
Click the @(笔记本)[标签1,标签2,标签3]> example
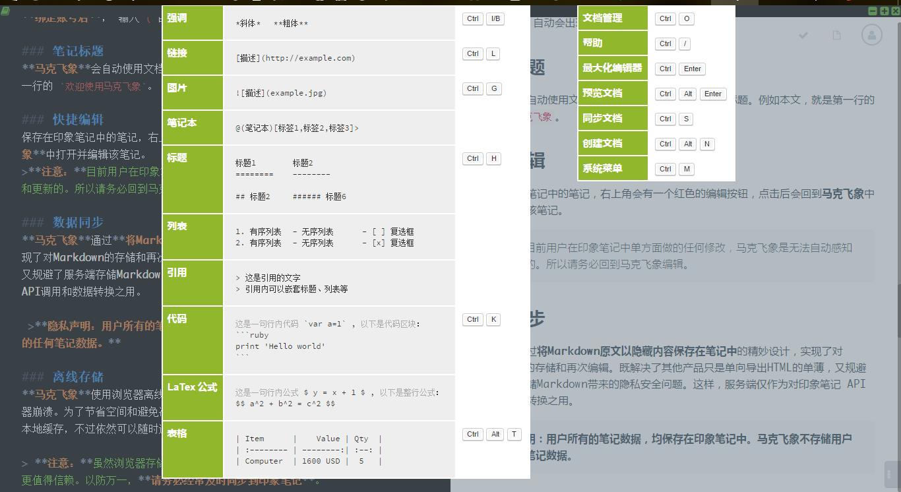coord(297,128)
